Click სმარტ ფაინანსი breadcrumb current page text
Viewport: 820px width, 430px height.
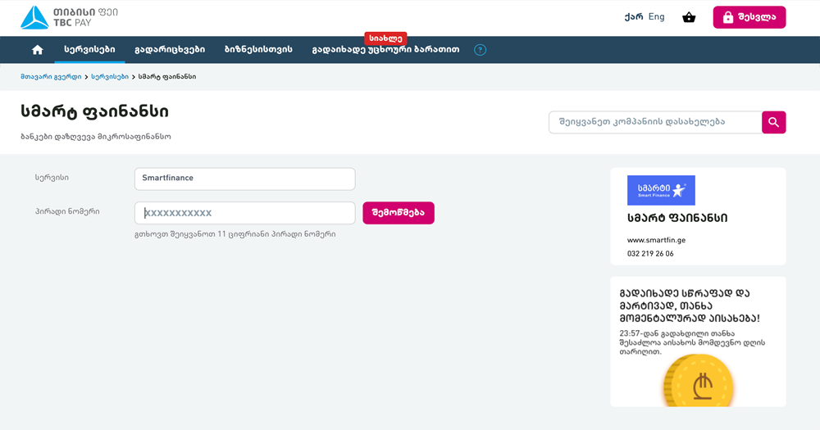click(167, 77)
